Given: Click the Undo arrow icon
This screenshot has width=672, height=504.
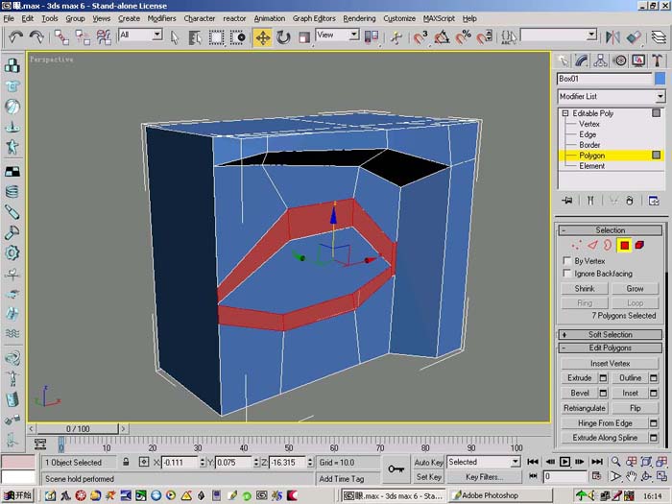Looking at the screenshot, I should [x=16, y=37].
